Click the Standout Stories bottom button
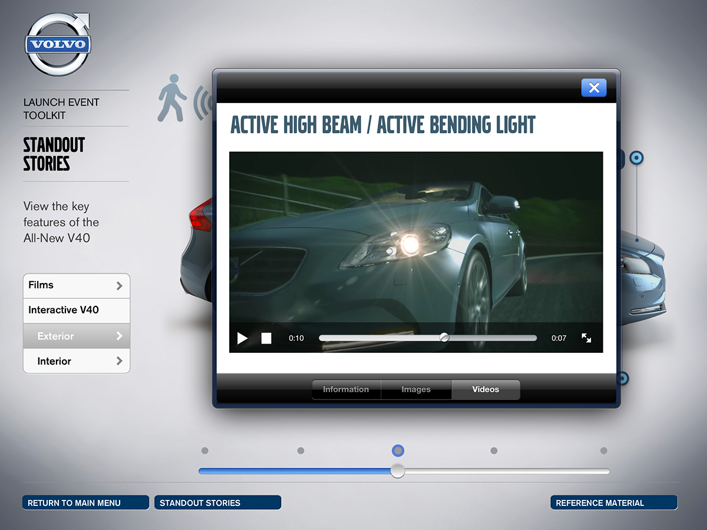Screen dimensions: 707x530 point(218,503)
